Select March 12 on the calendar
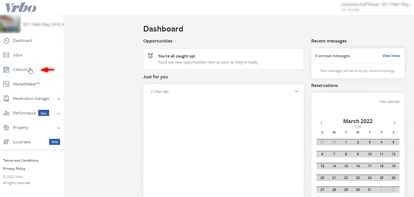This screenshot has height=197, width=414. tap(393, 154)
